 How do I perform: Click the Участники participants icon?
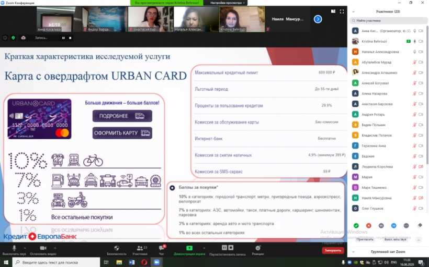(x=140, y=248)
